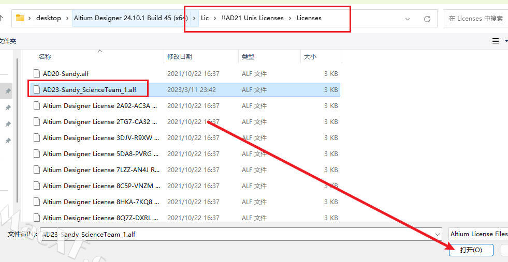The height and width of the screenshot is (262, 508).
Task: Click file icon of License 8HKA-7KQ8
Action: [37, 202]
